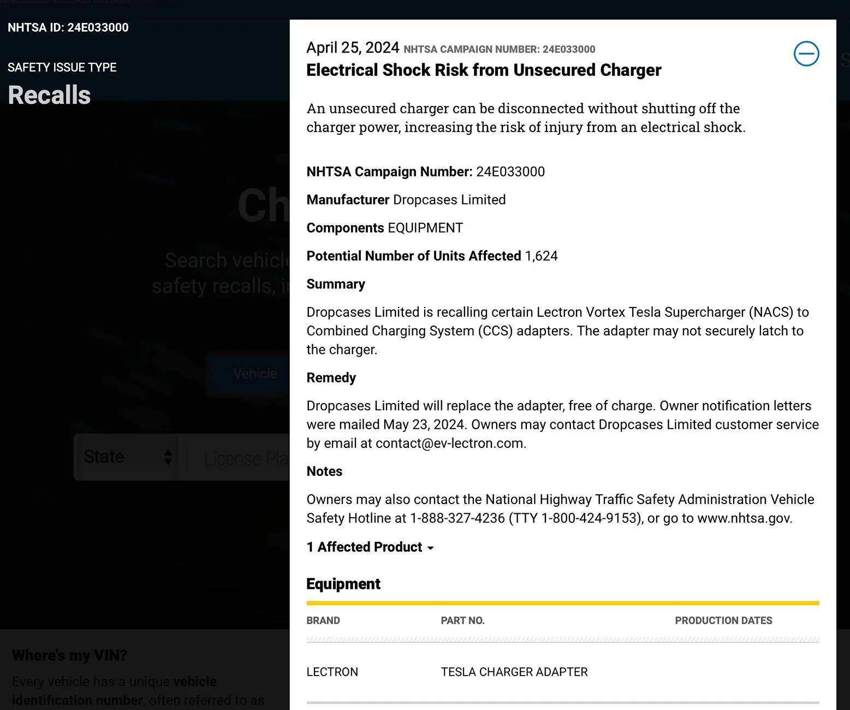Click the License Plate input field

pos(240,458)
